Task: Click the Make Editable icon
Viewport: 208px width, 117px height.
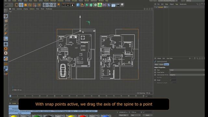Action: pyautogui.click(x=6, y=11)
